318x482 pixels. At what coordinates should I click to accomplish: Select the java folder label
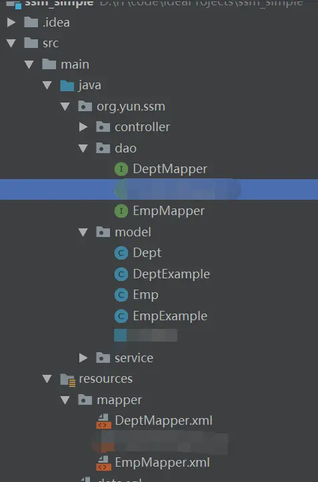tap(90, 85)
